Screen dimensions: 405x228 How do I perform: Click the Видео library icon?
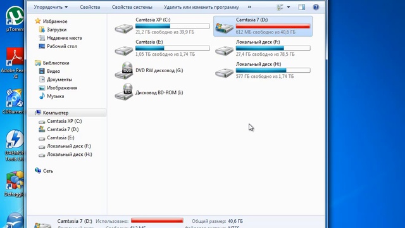42,71
